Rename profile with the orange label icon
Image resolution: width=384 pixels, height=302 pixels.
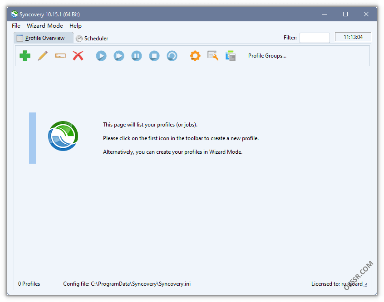pos(60,56)
